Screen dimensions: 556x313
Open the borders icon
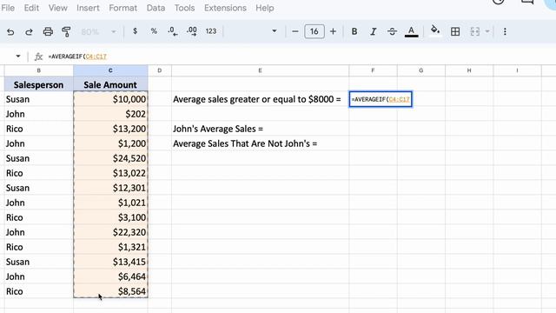point(455,31)
